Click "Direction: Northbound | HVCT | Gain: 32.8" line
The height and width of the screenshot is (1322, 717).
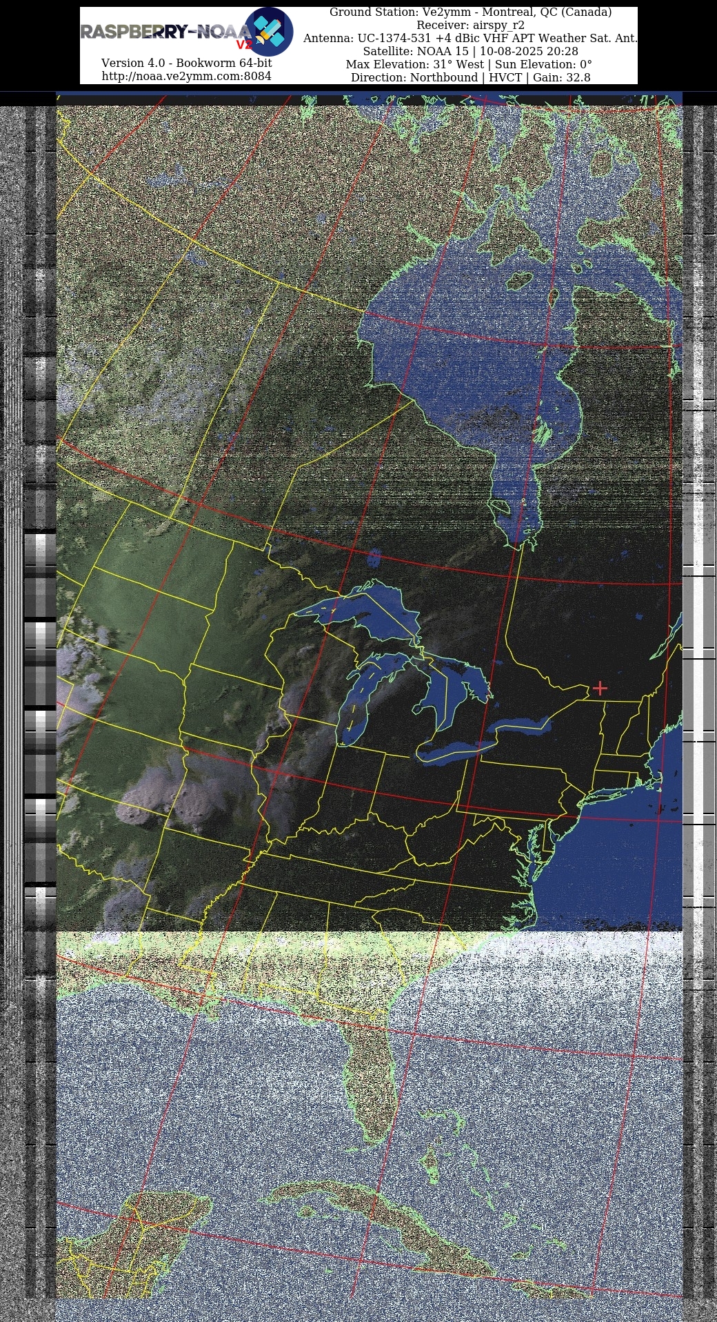coord(470,78)
